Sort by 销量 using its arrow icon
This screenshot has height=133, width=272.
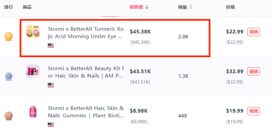(191, 7)
